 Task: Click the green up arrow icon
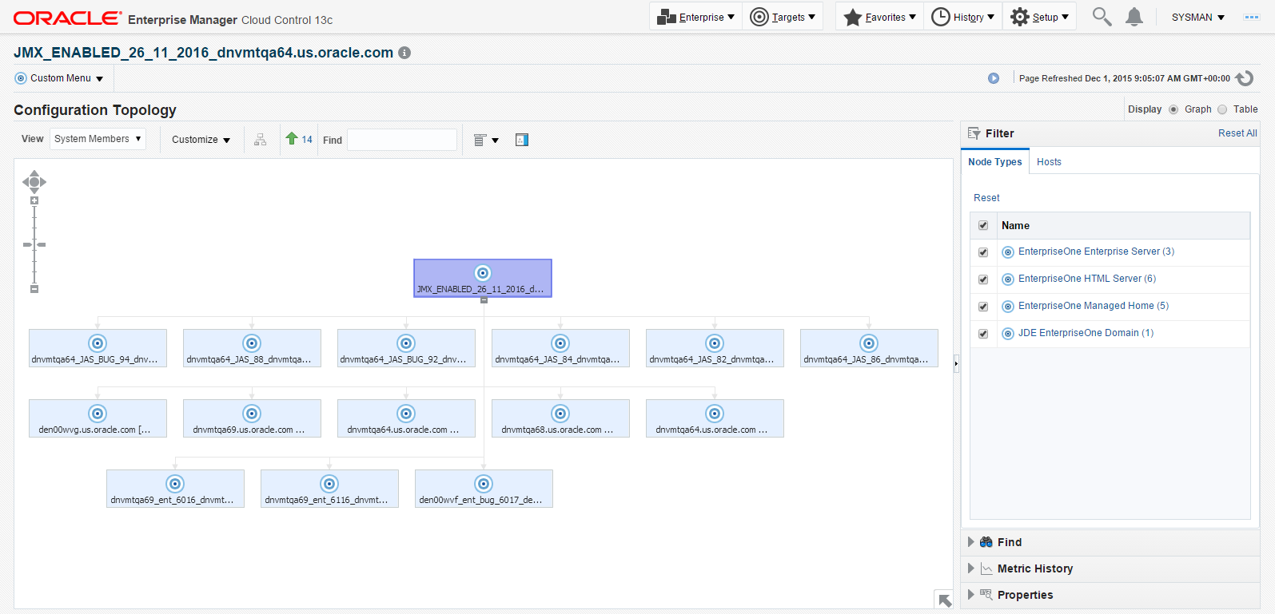(292, 139)
